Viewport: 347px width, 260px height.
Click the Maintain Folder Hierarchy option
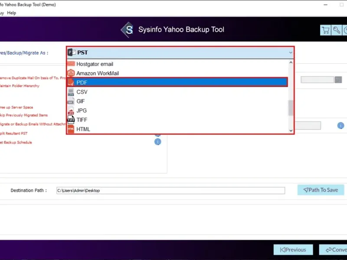[20, 86]
